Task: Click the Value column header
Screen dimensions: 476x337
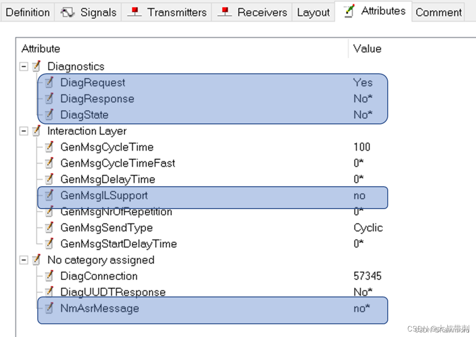Action: 367,49
